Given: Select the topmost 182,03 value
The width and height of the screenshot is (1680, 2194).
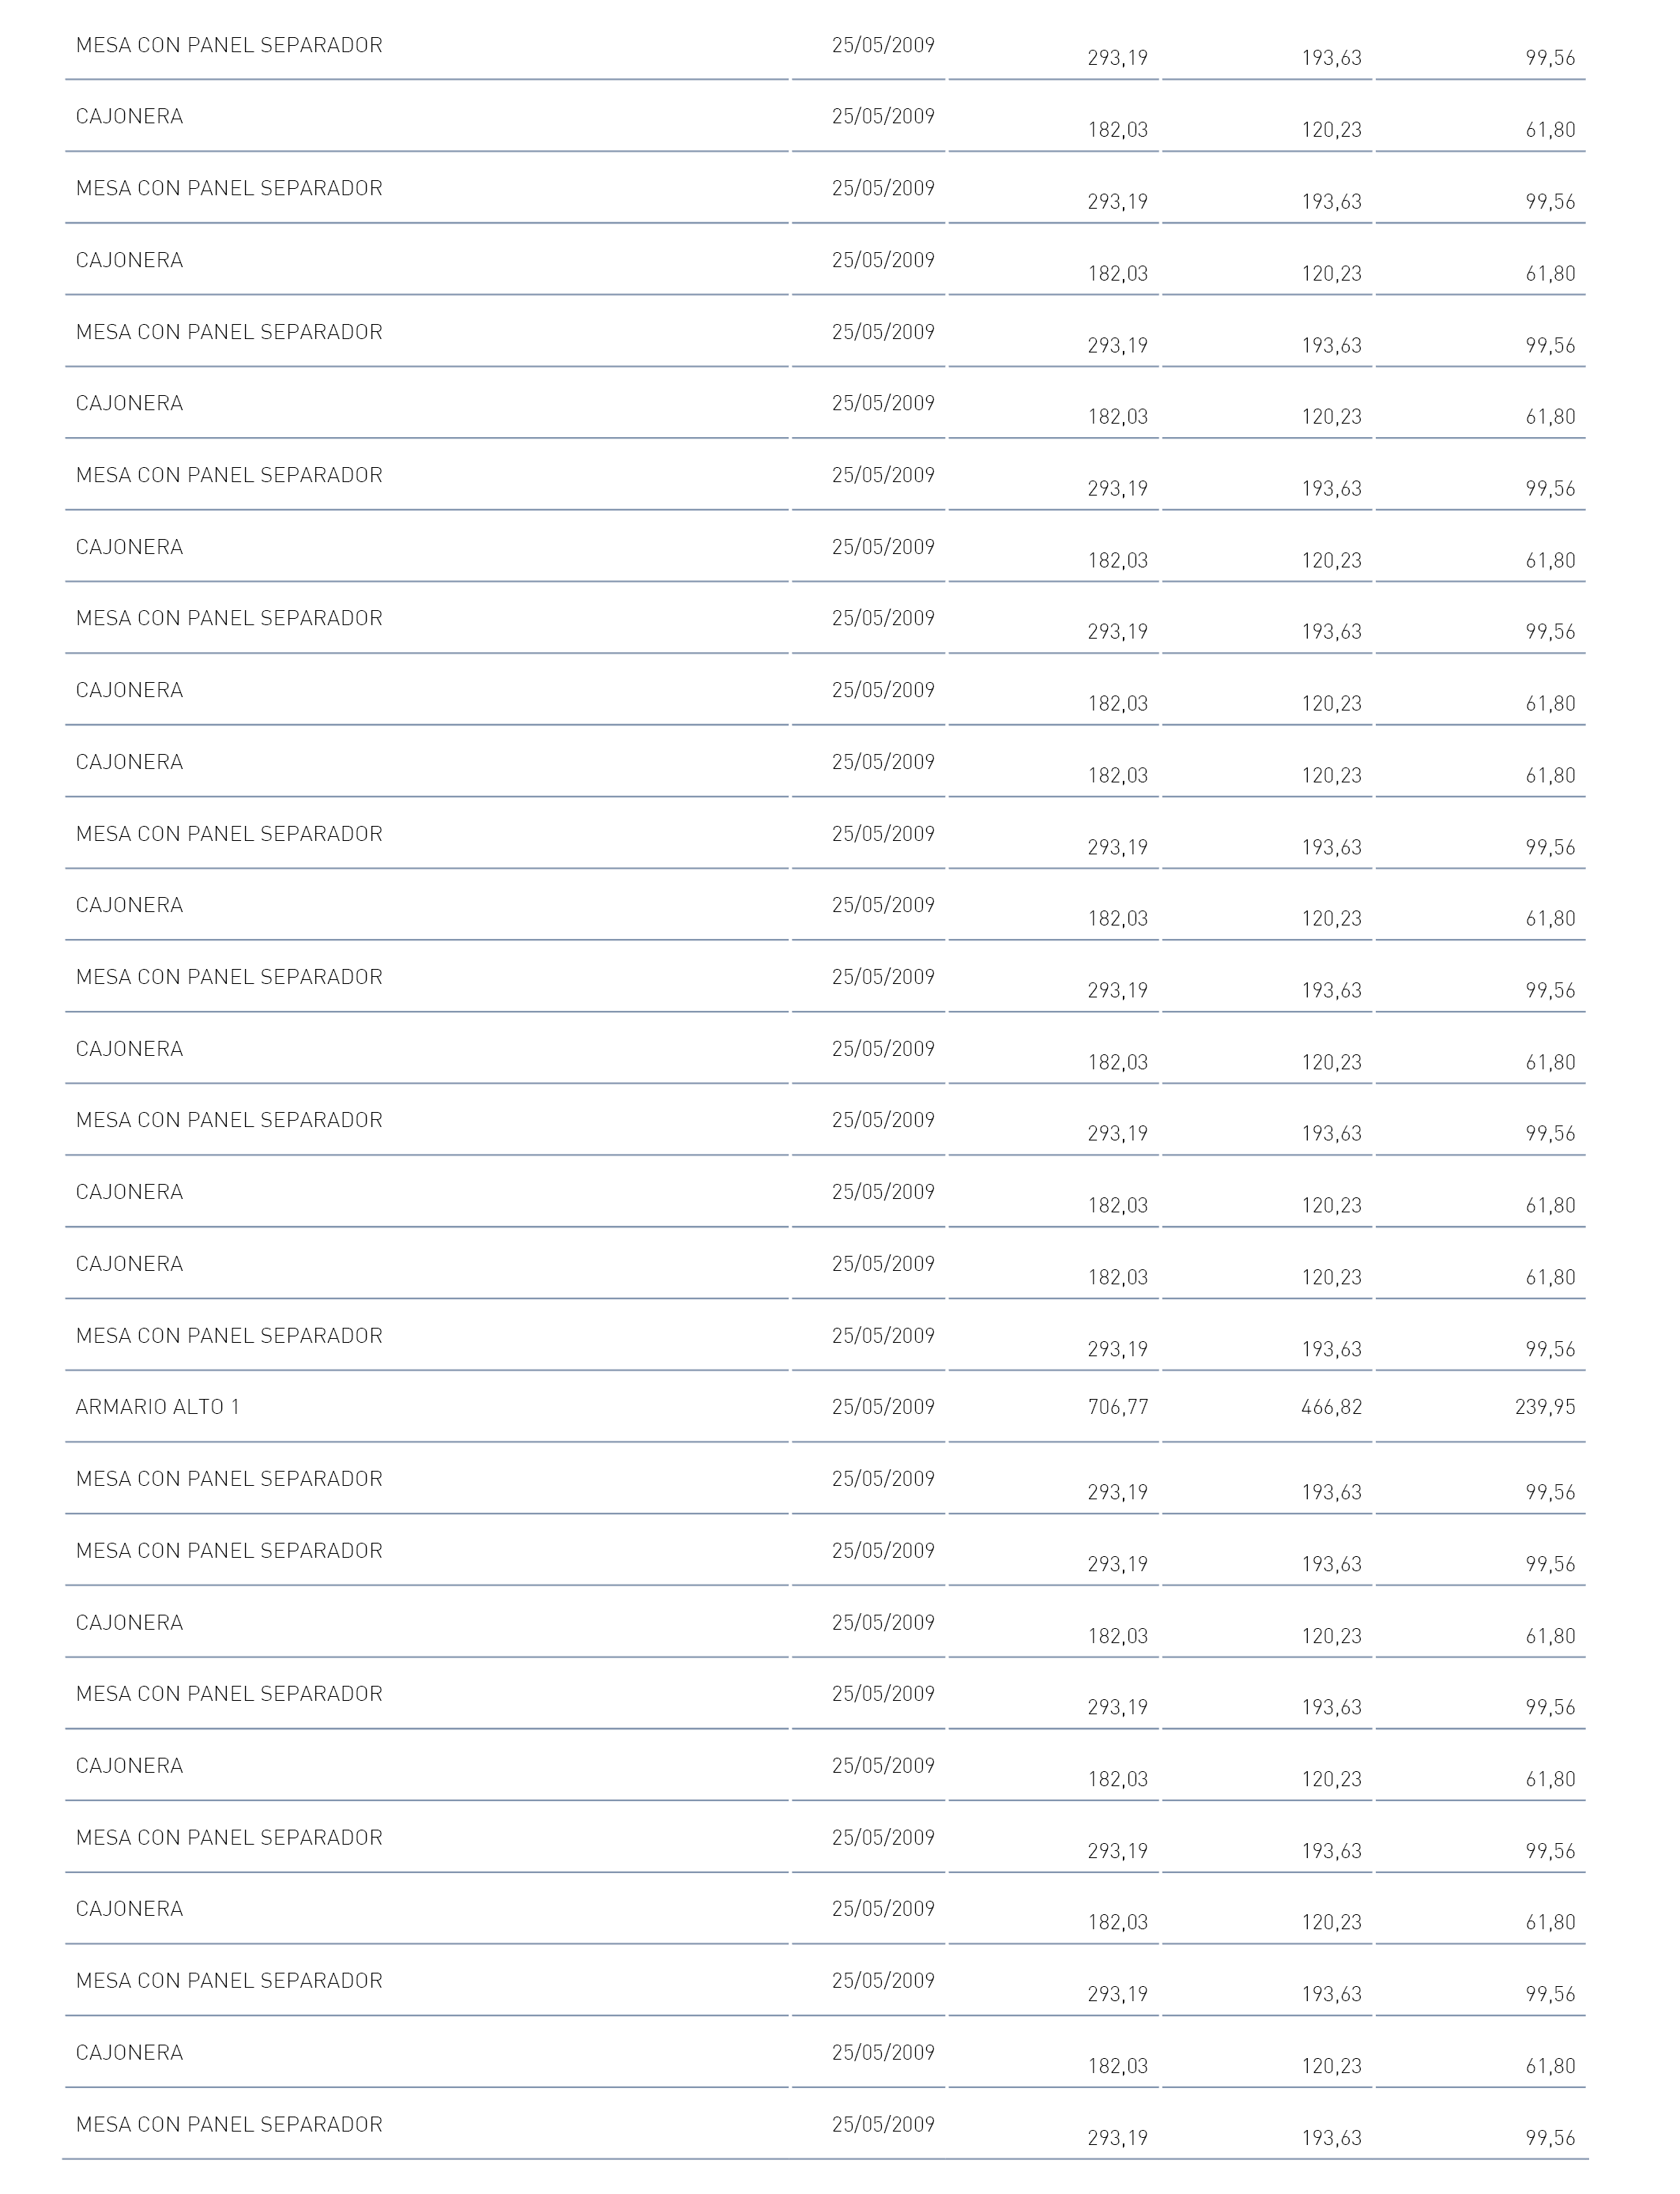Looking at the screenshot, I should [x=1118, y=130].
